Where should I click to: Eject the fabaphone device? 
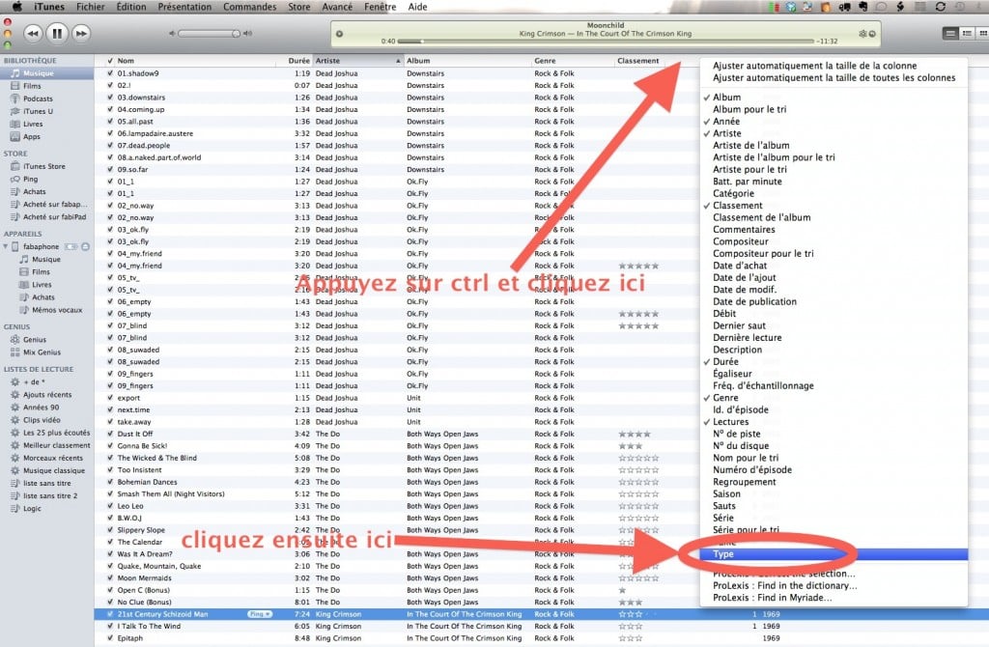click(x=85, y=246)
